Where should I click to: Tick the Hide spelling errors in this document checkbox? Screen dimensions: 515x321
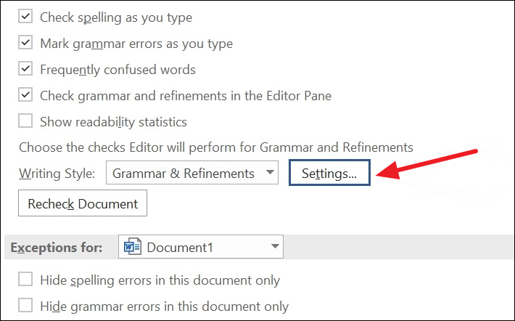coord(25,279)
